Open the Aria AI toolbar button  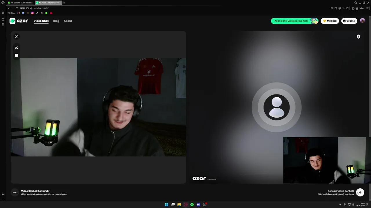click(362, 8)
